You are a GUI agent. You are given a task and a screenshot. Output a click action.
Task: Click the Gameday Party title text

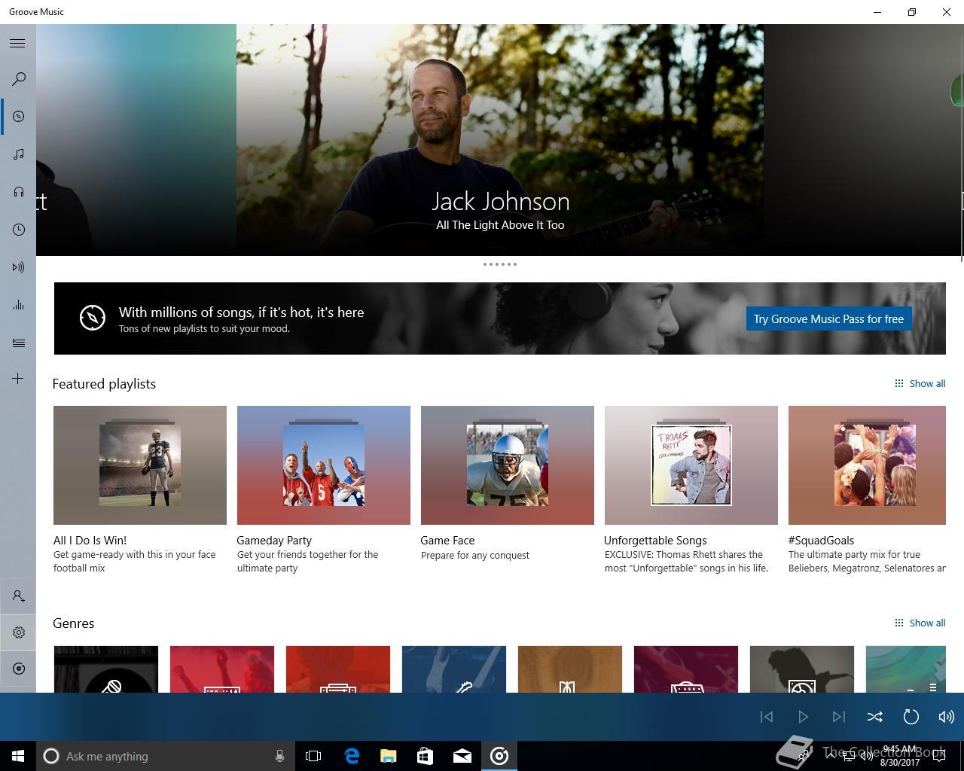point(274,540)
